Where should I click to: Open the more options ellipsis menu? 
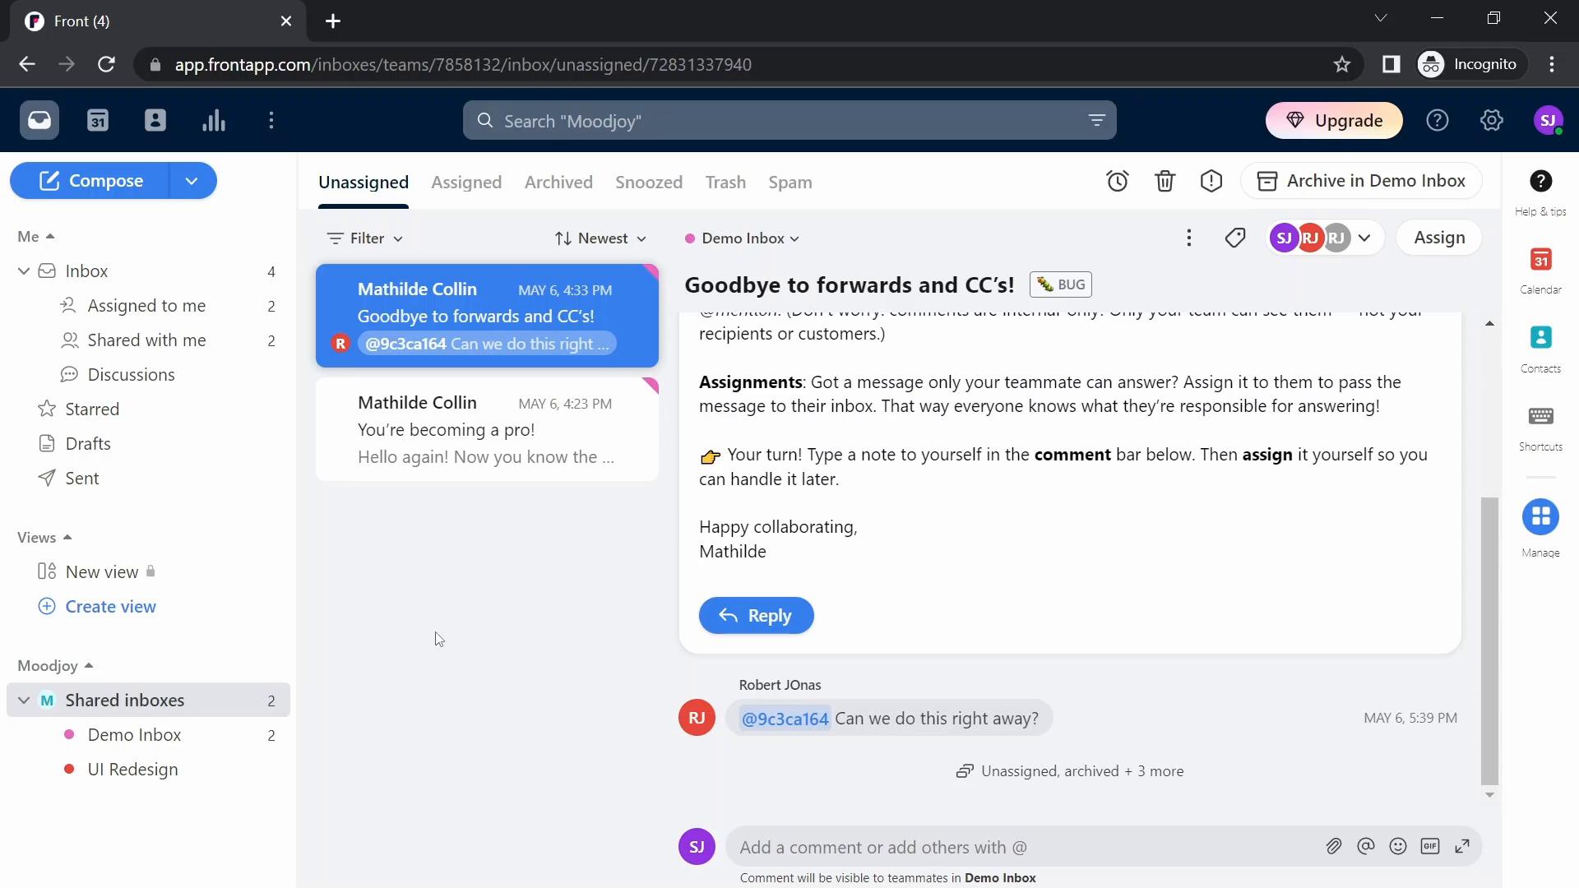pos(1188,238)
